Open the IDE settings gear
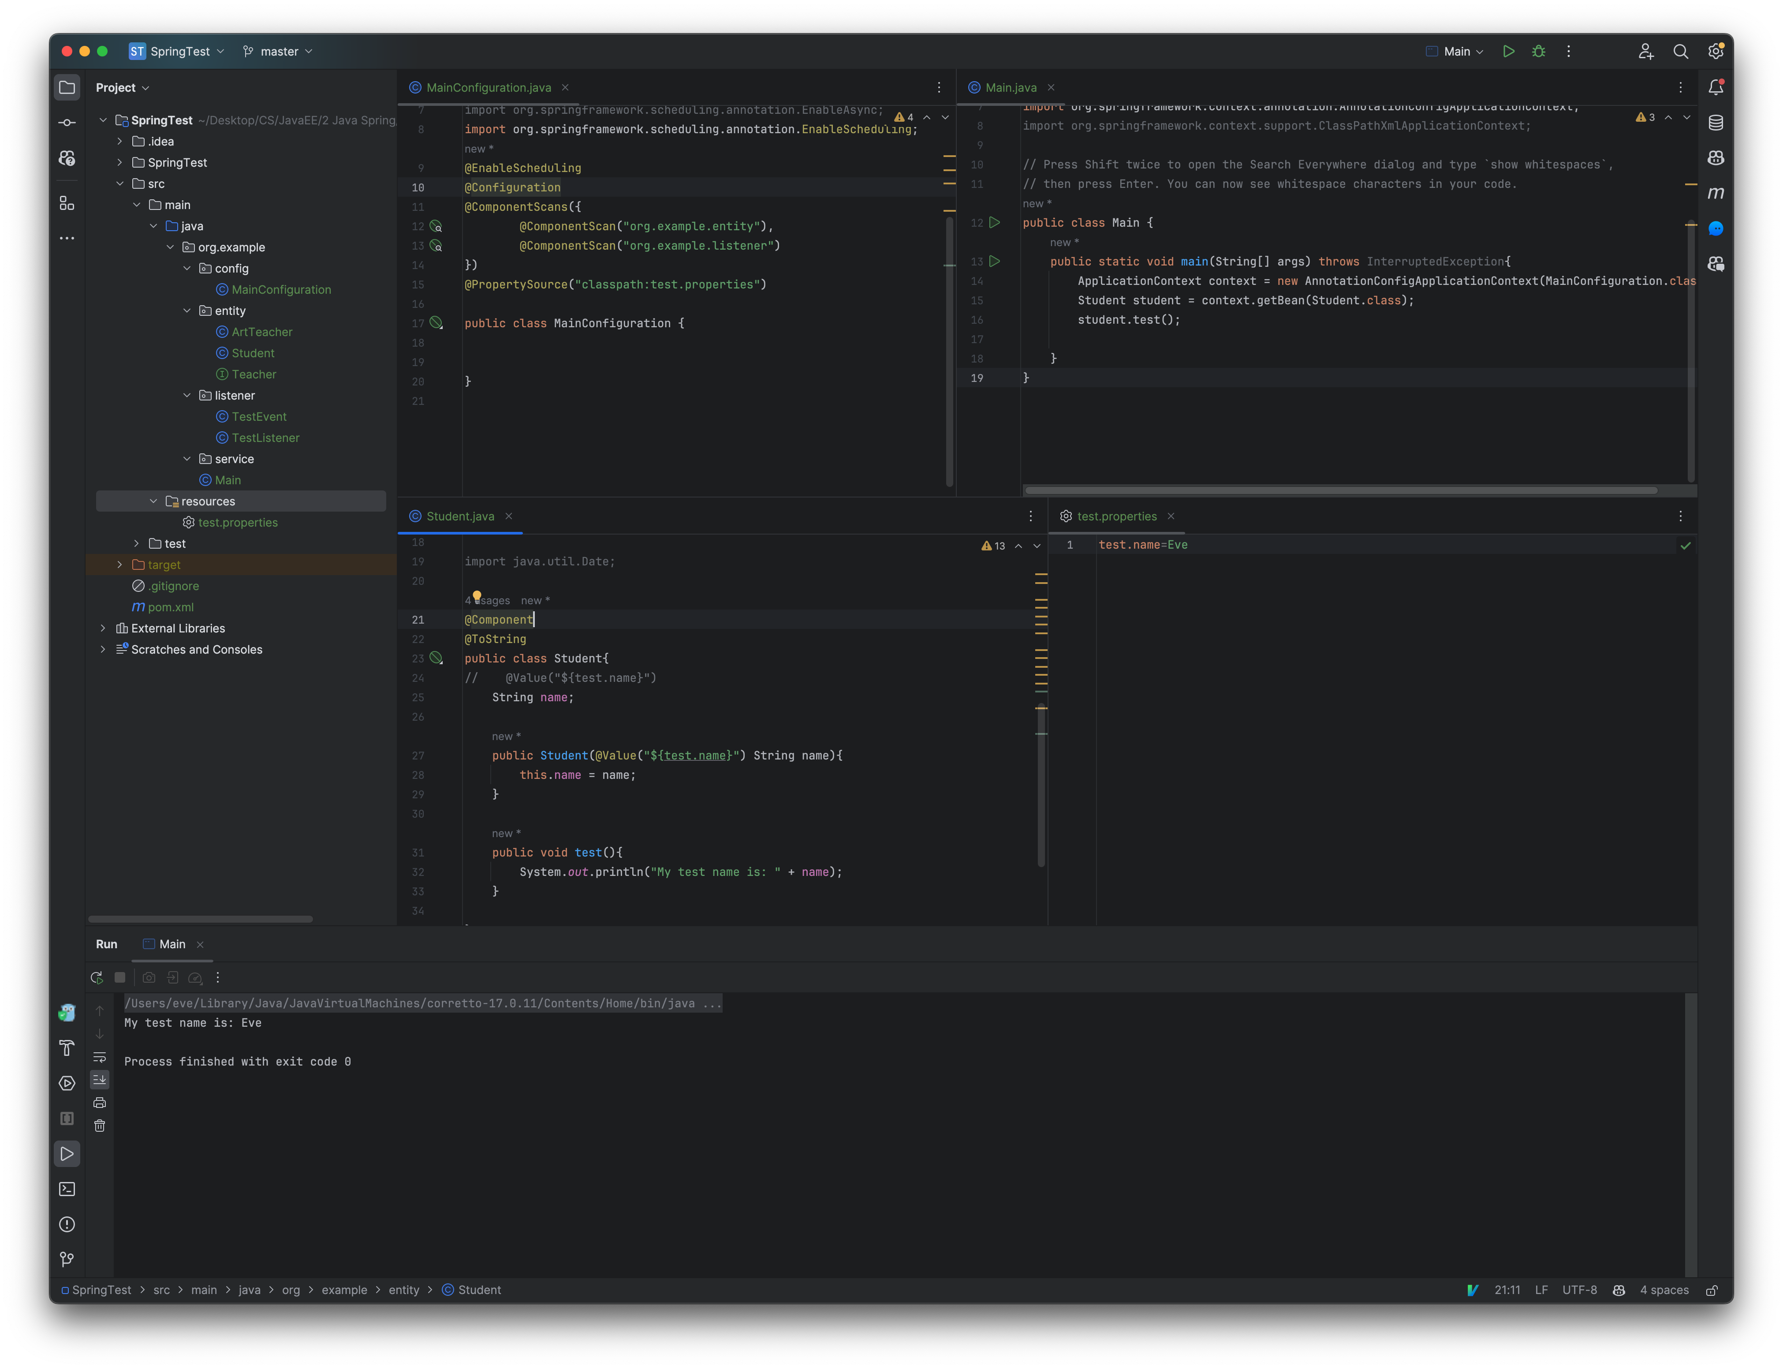Viewport: 1783px width, 1369px height. tap(1716, 51)
